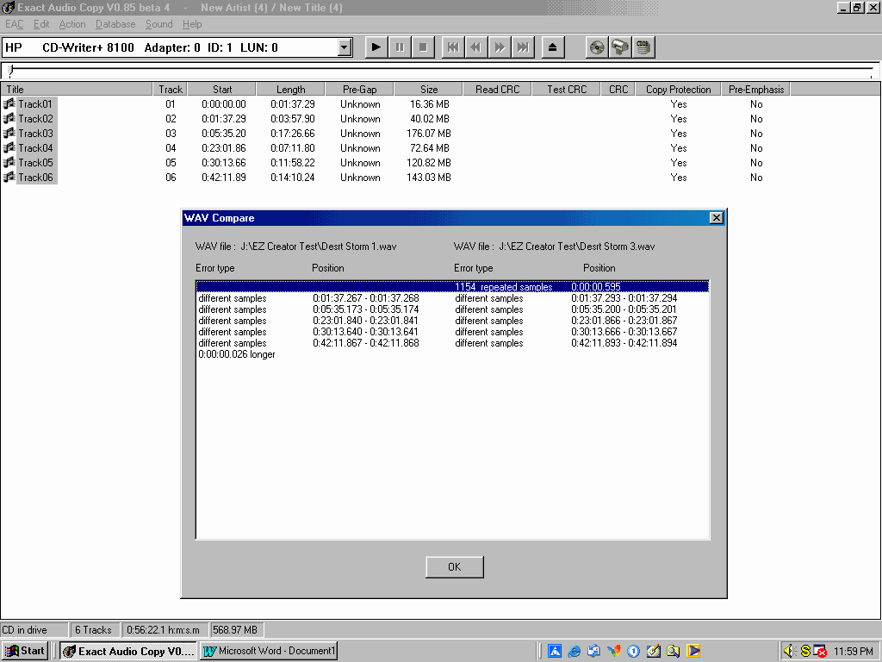Click the 176.07 MB size cell
This screenshot has height=662, width=882.
pos(429,134)
